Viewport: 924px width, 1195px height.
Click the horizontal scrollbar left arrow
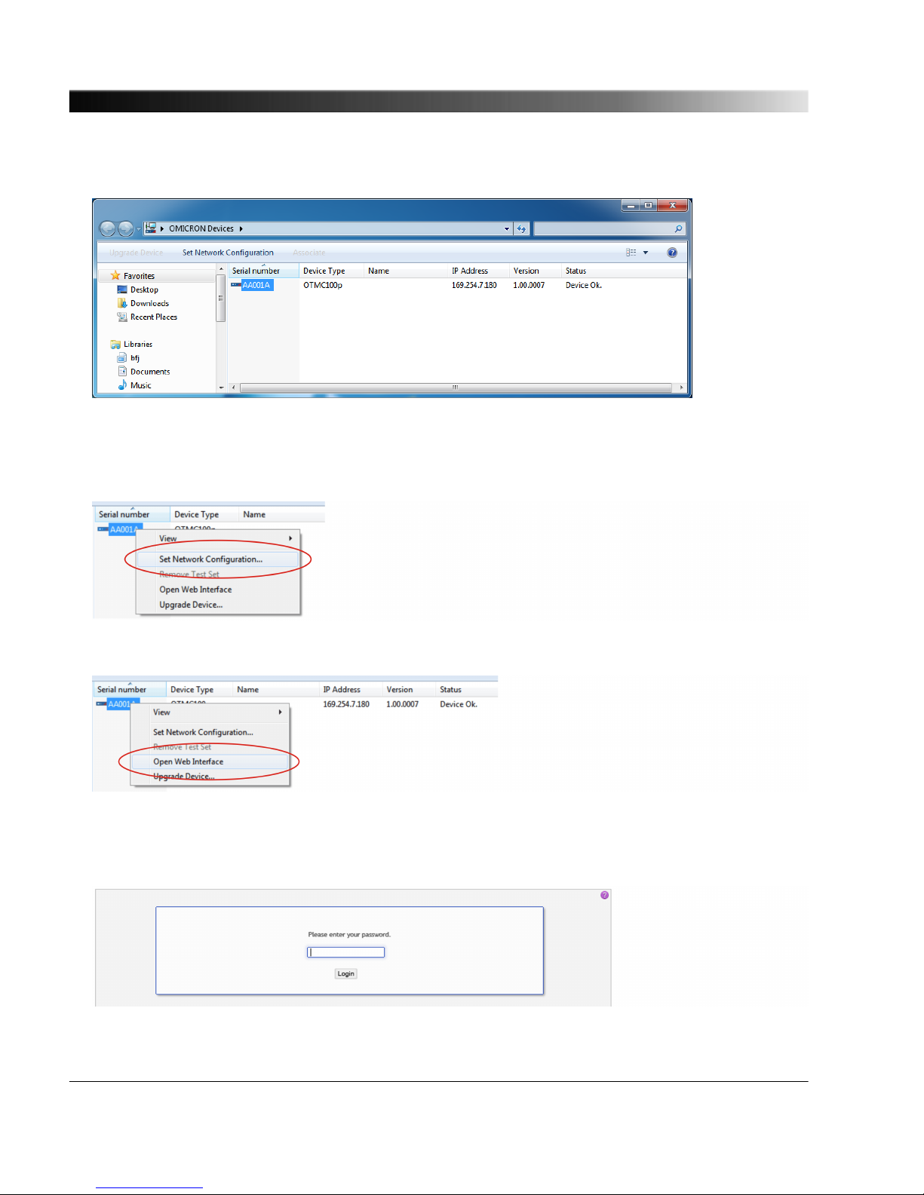(233, 388)
